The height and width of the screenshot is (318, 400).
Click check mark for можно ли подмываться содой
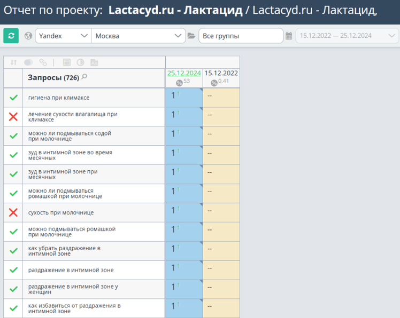(13, 136)
